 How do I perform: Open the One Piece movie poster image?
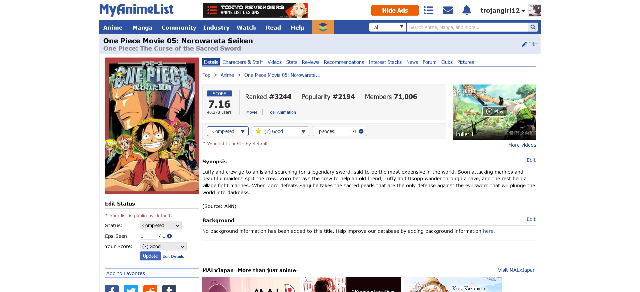pyautogui.click(x=152, y=126)
